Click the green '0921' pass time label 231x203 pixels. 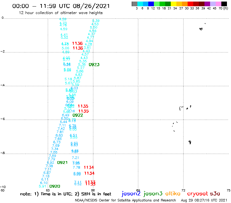point(62,162)
